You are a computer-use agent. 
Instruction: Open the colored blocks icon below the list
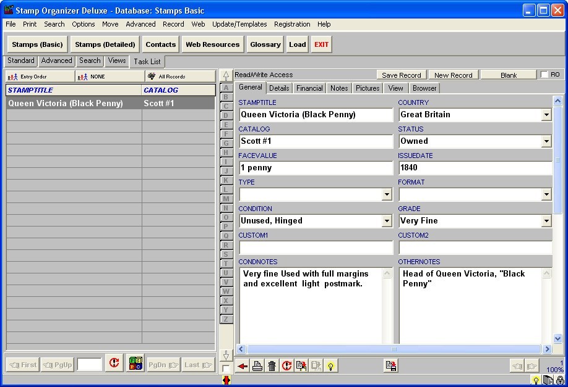point(136,363)
